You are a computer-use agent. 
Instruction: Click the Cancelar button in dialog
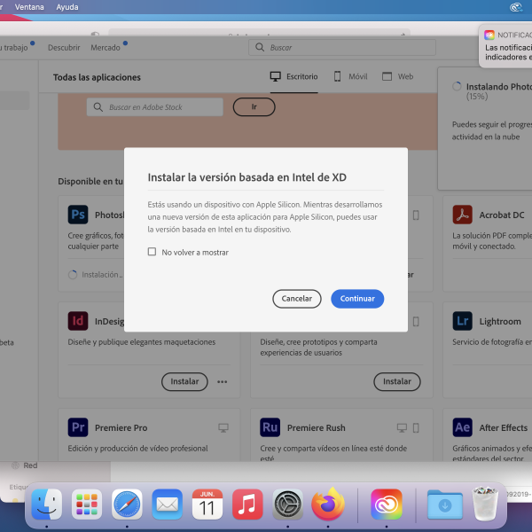pos(296,299)
